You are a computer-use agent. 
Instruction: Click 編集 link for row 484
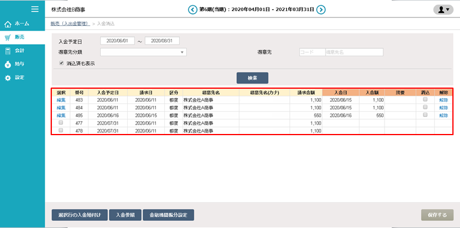tap(61, 108)
